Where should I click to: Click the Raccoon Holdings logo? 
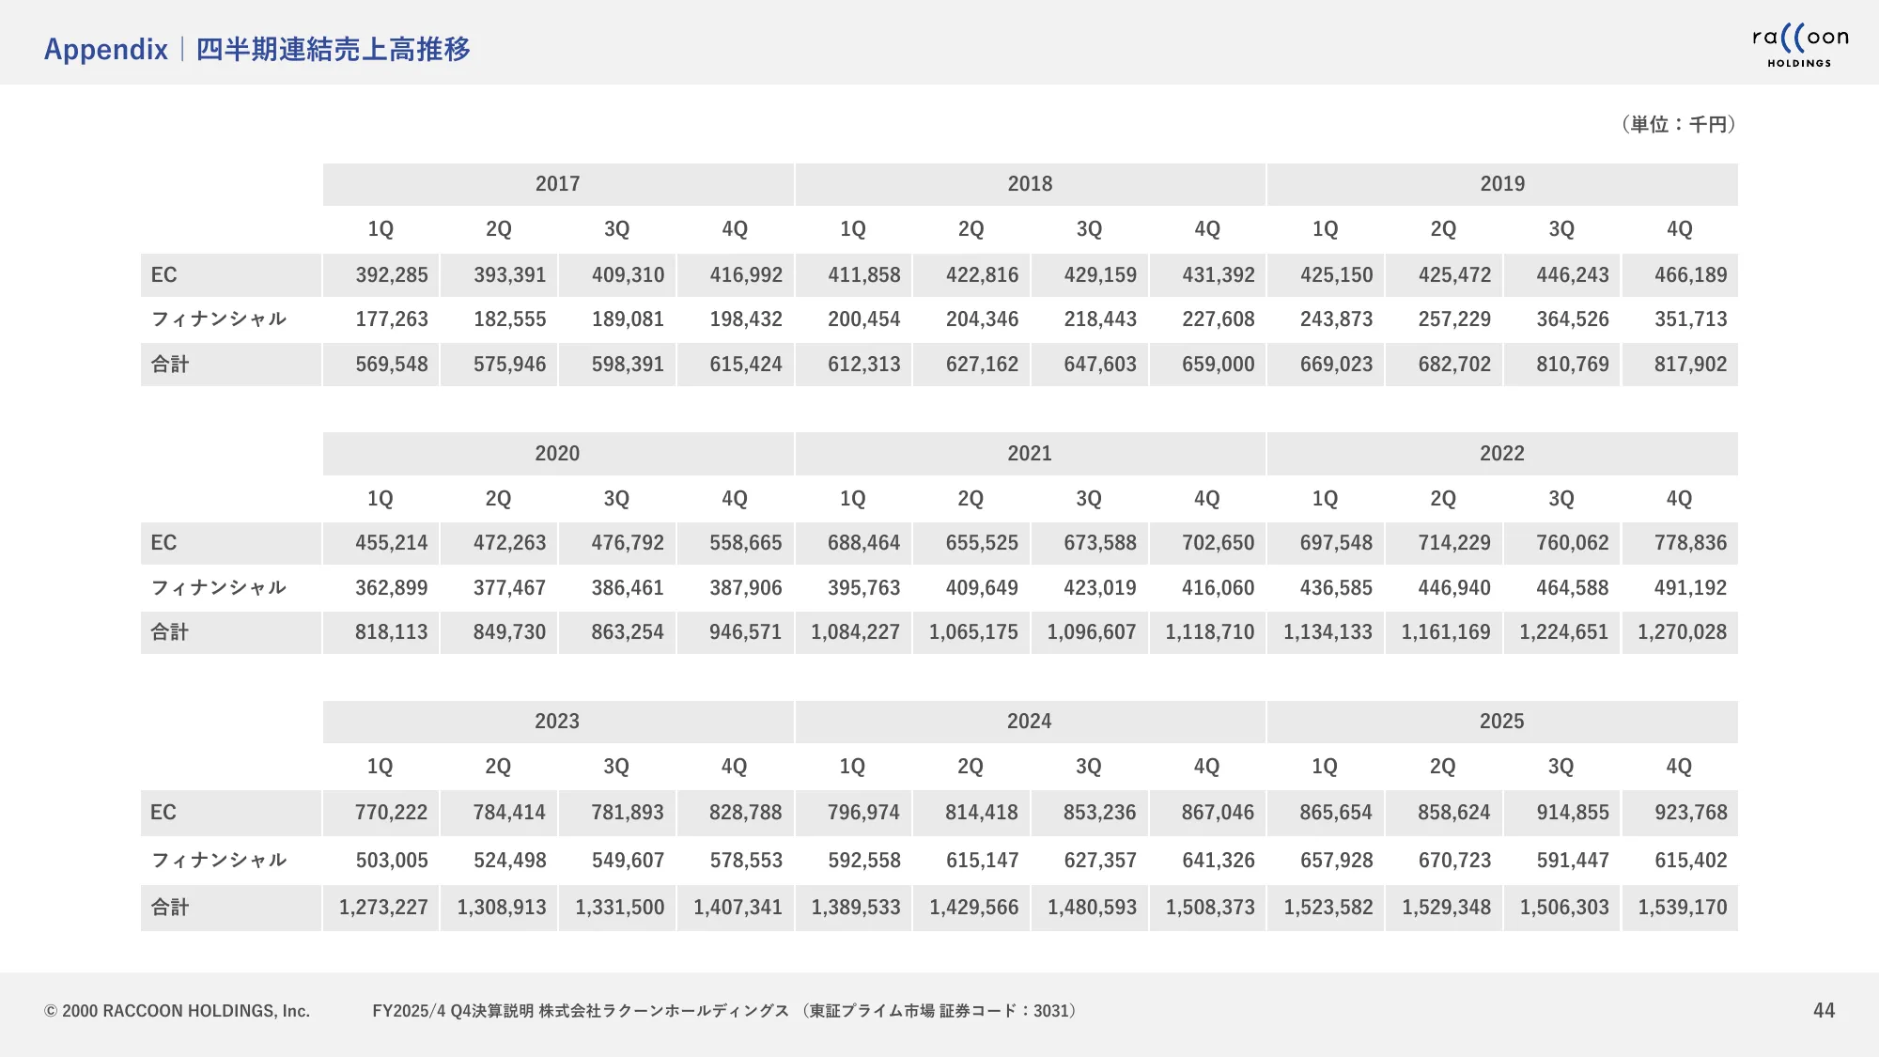1799,46
